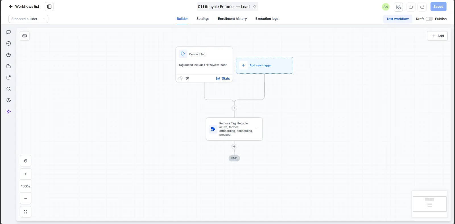Viewport: 455px width, 224px height.
Task: Add a step below the triggers
Action: [x=234, y=108]
